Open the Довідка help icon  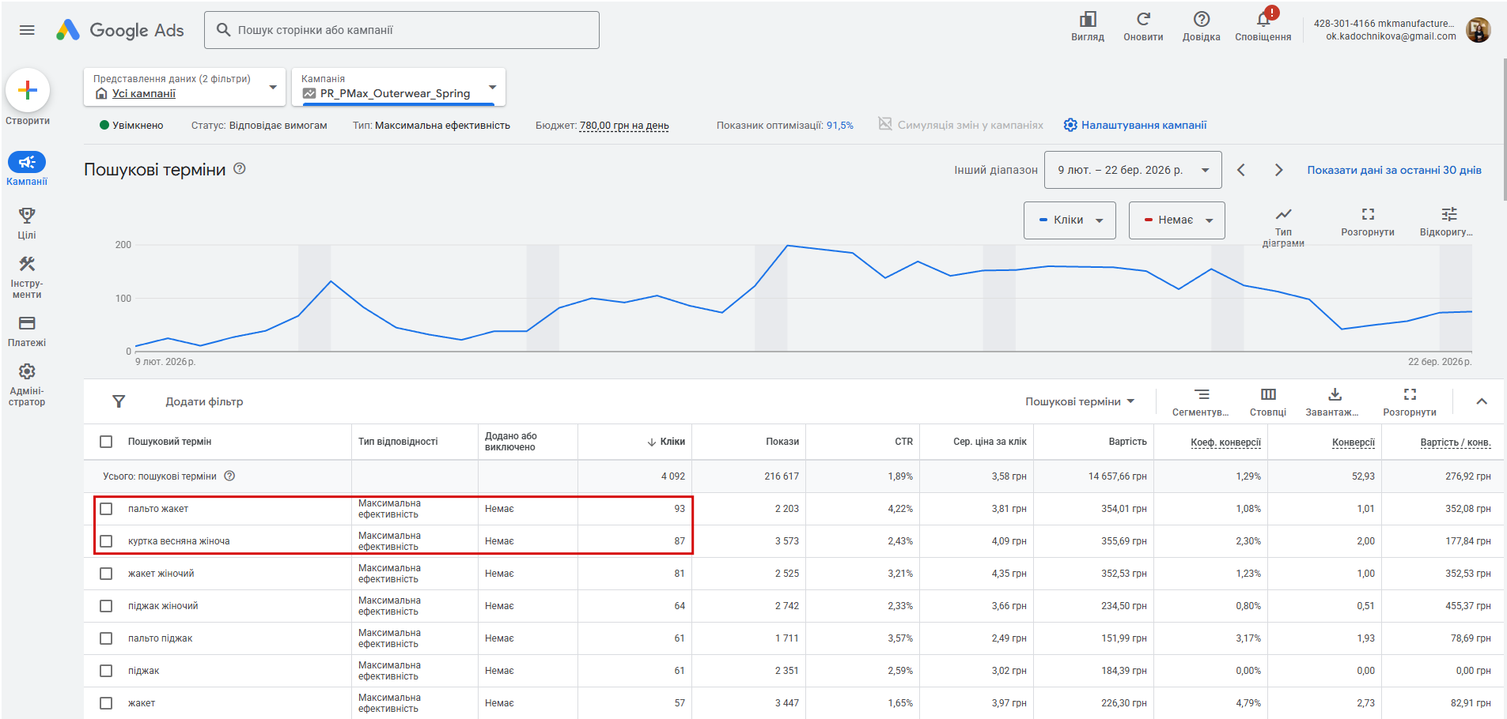pos(1201,20)
